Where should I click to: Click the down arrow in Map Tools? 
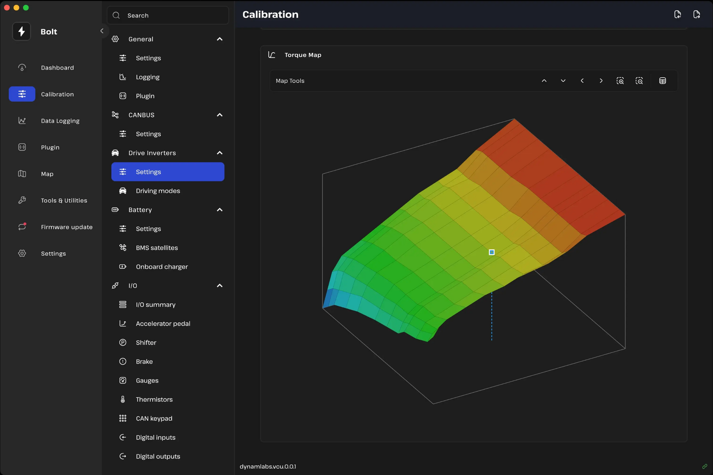click(x=563, y=81)
